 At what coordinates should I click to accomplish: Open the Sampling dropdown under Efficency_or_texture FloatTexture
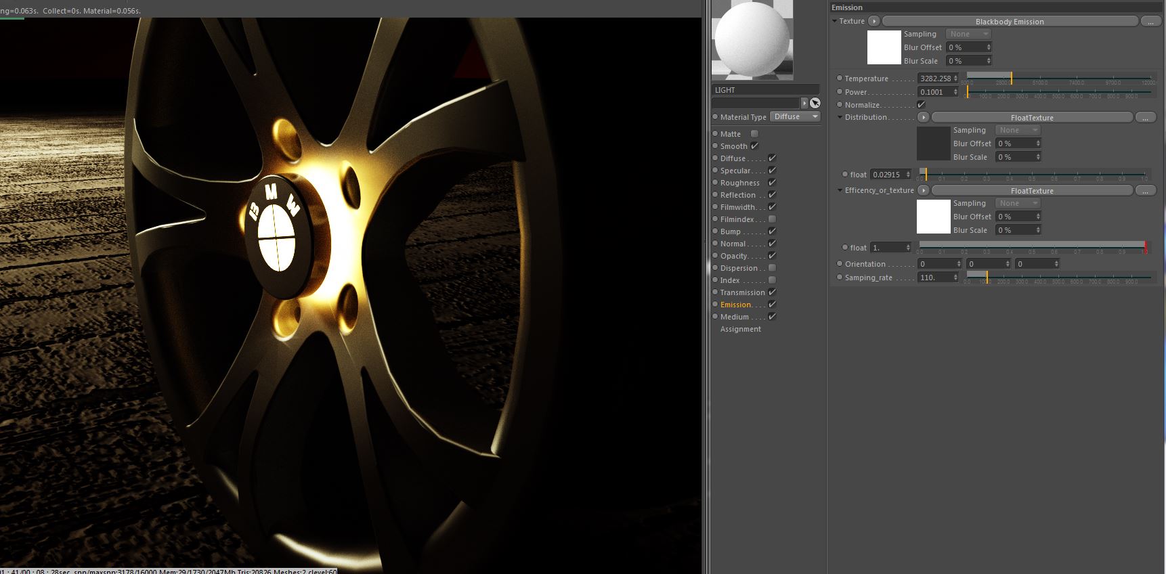coord(1018,203)
